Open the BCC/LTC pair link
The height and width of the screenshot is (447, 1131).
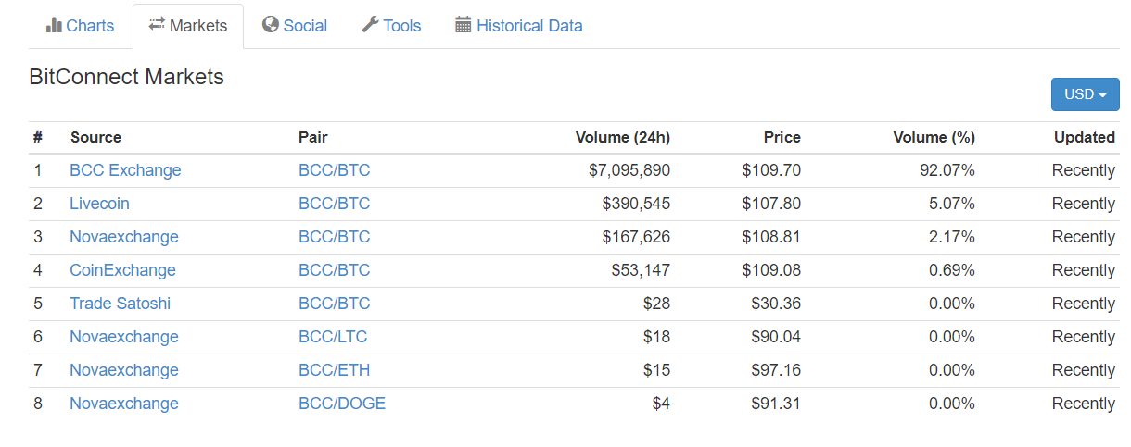pos(333,337)
